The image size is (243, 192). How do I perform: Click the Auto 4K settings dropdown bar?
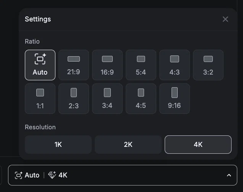tap(123, 175)
